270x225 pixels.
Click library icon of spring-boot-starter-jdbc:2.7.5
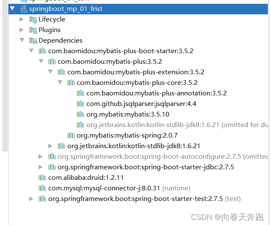52,167
